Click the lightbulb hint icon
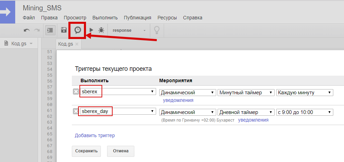The height and width of the screenshot is (162, 344). [x=157, y=30]
